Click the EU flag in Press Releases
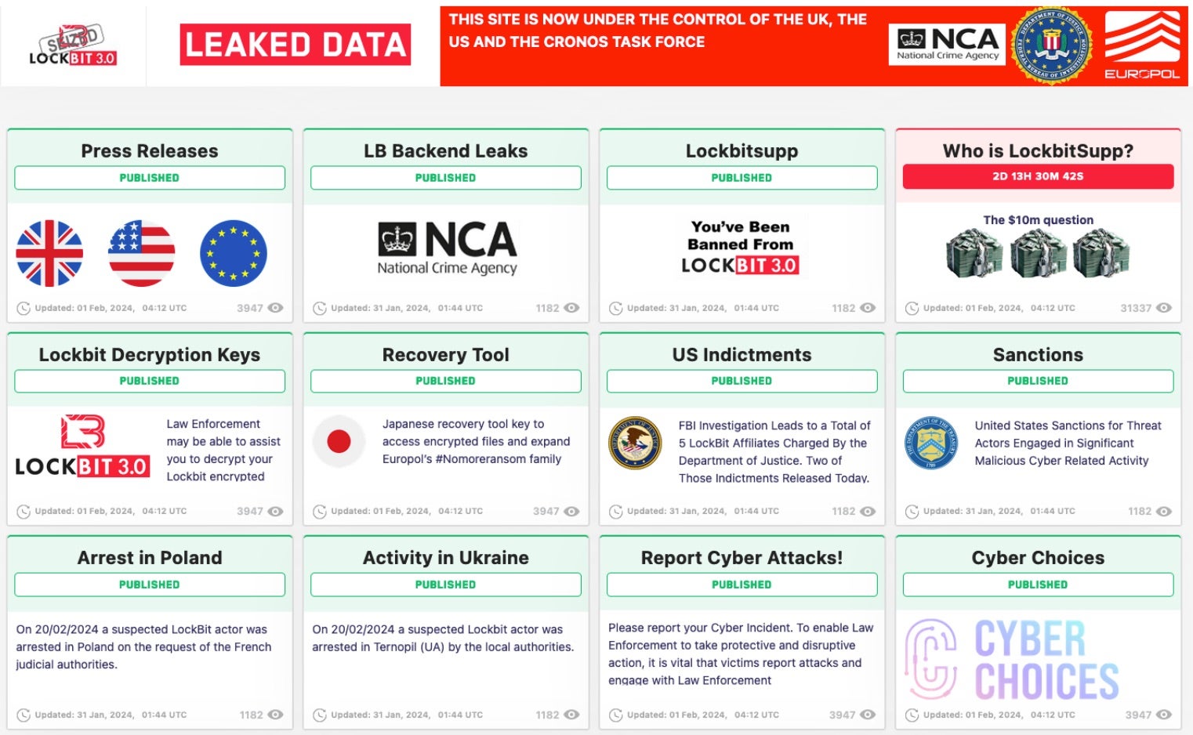The height and width of the screenshot is (735, 1193). click(234, 253)
